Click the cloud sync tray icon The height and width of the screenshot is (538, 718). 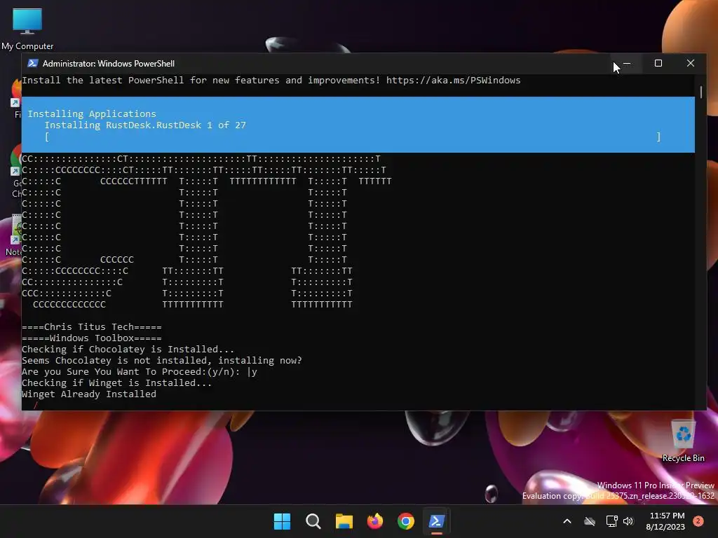pyautogui.click(x=590, y=521)
